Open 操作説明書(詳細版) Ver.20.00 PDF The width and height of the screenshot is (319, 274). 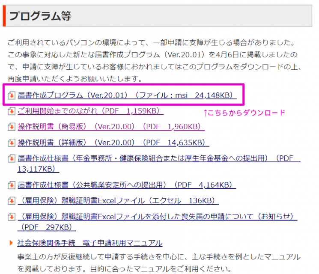click(113, 143)
